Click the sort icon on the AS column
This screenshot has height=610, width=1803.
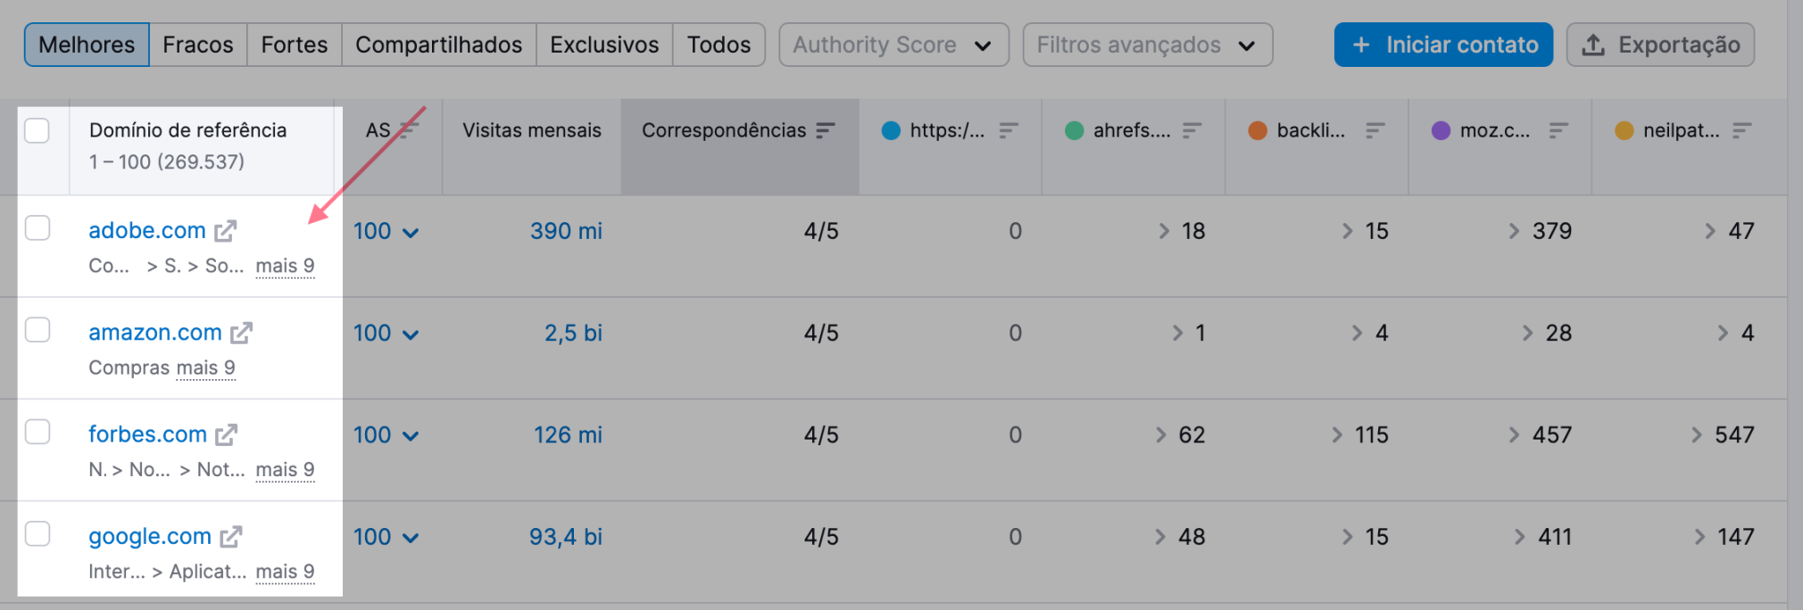(409, 130)
